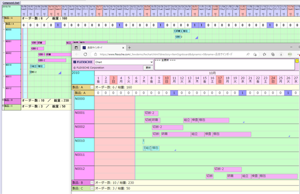Collapse the 製品: A group in web chart

tap(92, 87)
